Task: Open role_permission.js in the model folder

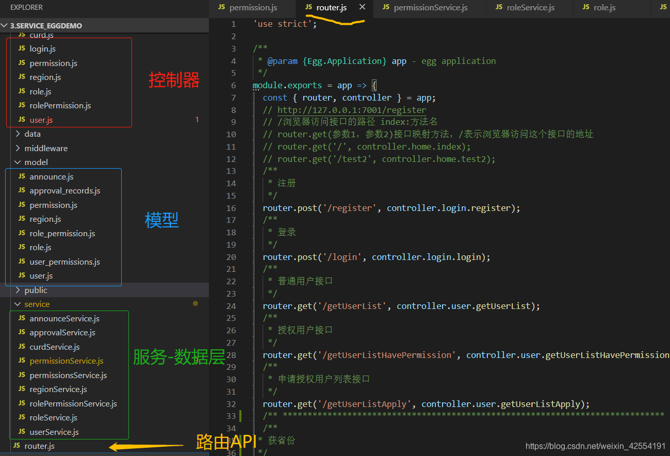Action: tap(62, 233)
